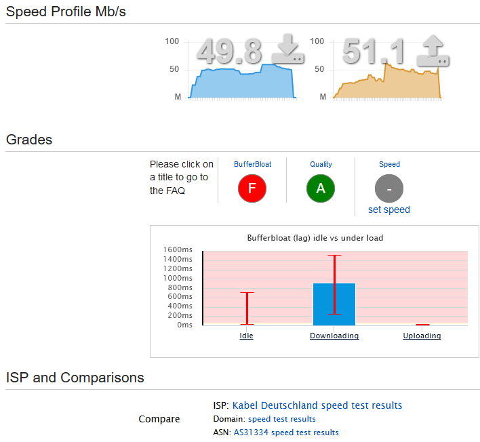
Task: Click the gray dash speed grade circle
Action: 389,188
